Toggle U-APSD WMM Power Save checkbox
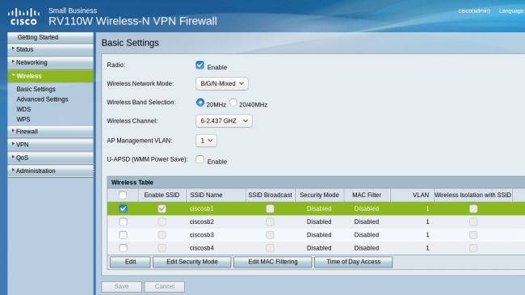Image resolution: width=525 pixels, height=295 pixels. click(x=199, y=159)
